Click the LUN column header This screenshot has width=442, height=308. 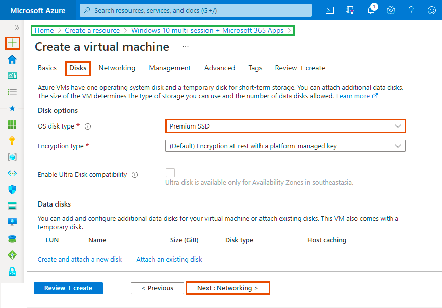52,240
